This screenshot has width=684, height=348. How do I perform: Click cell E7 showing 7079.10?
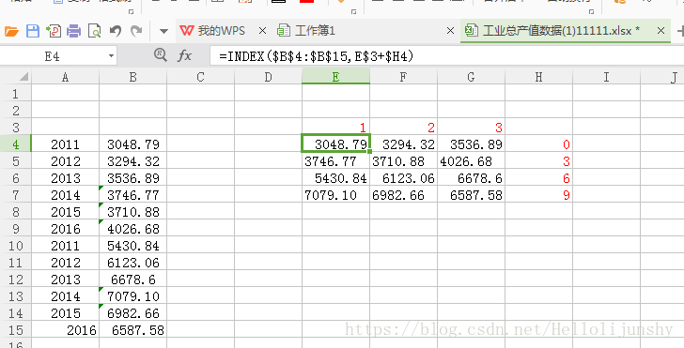[x=336, y=195]
